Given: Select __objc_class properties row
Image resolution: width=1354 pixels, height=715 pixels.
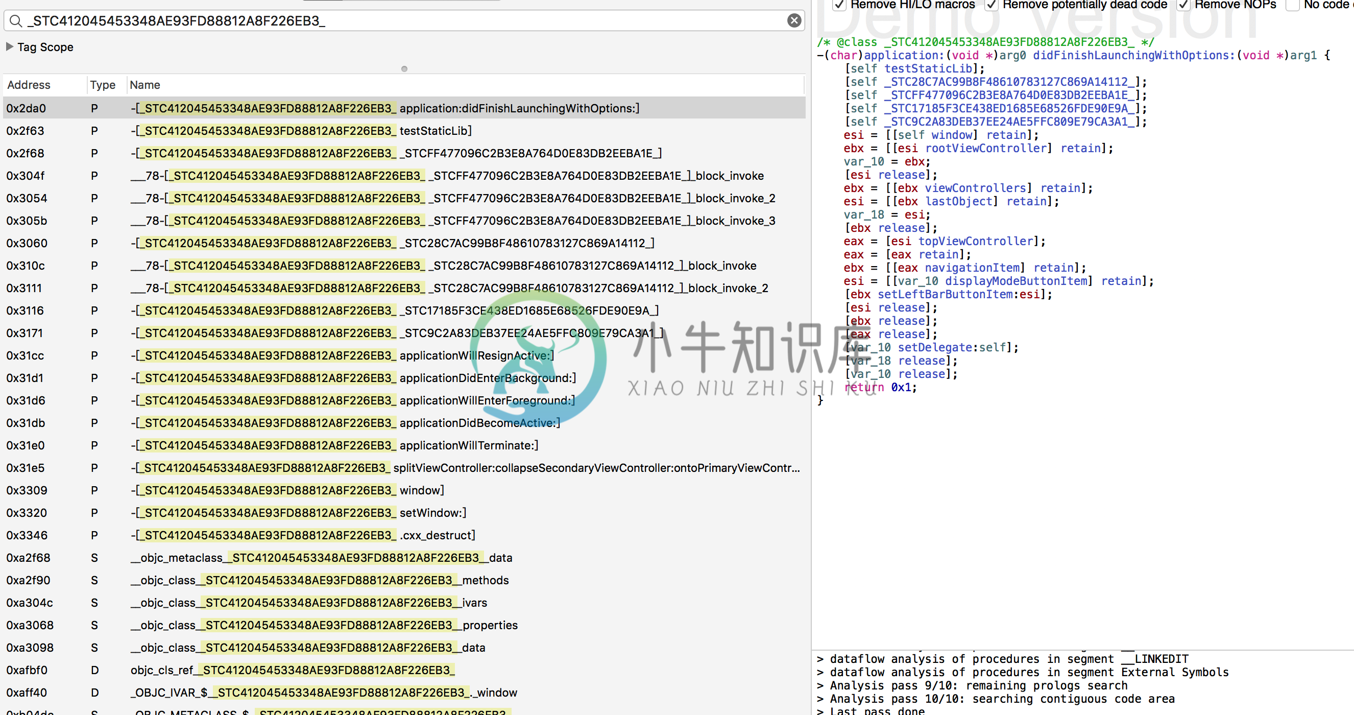Looking at the screenshot, I should [404, 625].
